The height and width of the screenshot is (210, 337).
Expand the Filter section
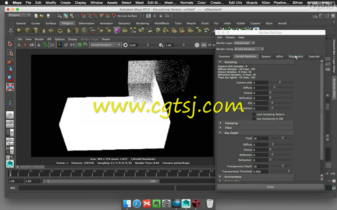220,128
